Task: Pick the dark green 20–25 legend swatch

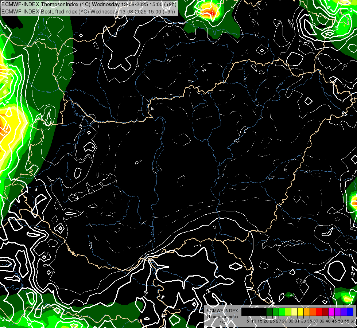Action: pos(269,312)
